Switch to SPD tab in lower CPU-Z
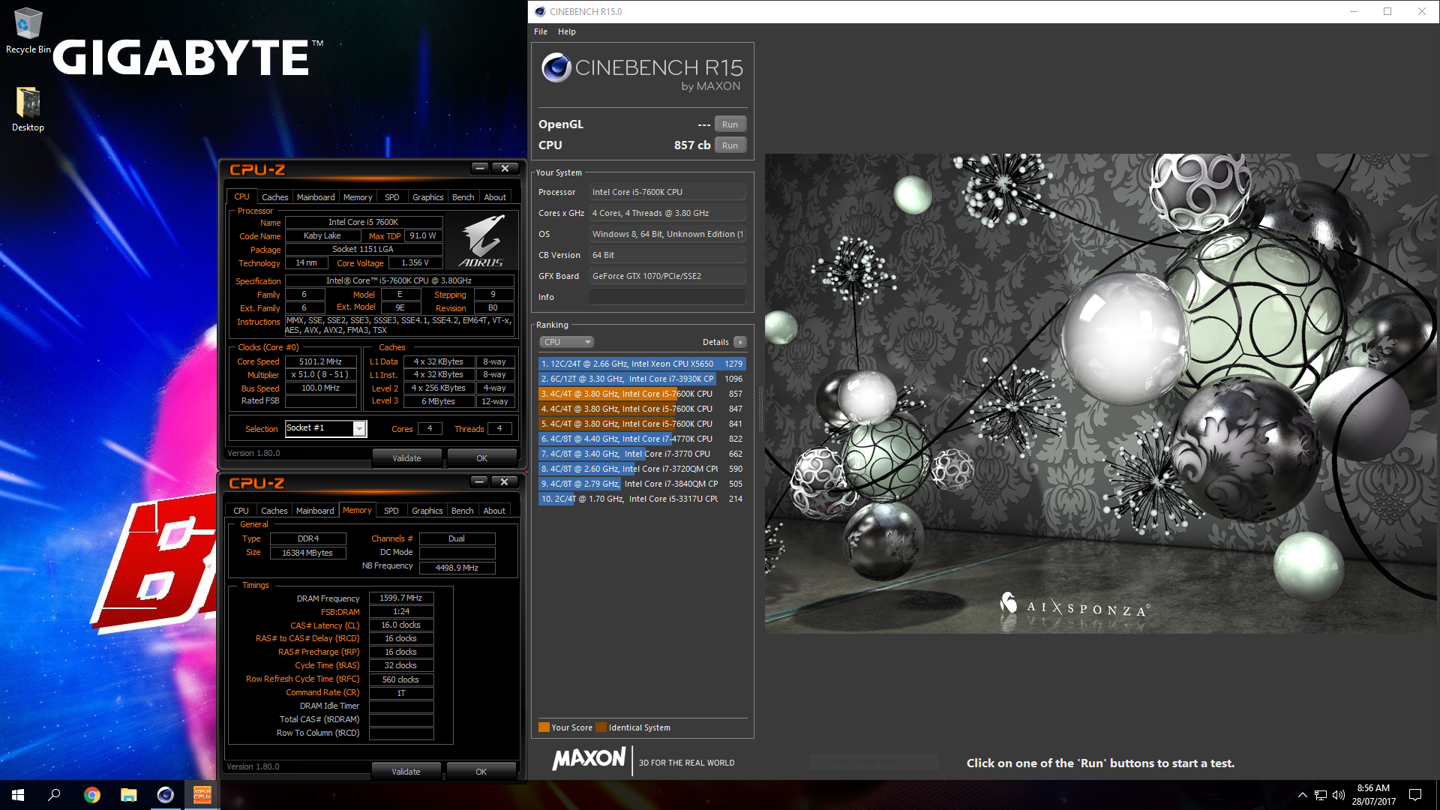Viewport: 1440px width, 810px height. coord(391,511)
